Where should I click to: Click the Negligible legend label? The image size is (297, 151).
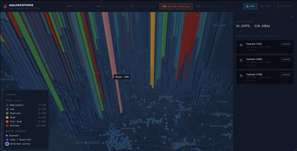pos(17,105)
